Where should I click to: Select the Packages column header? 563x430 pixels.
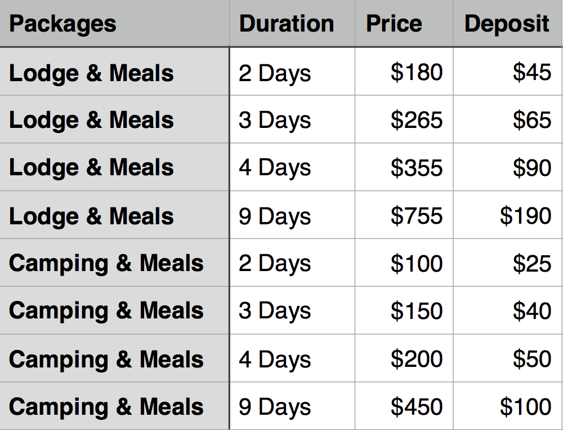[x=114, y=23]
